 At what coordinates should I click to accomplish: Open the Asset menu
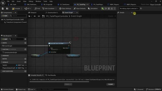[19, 1]
